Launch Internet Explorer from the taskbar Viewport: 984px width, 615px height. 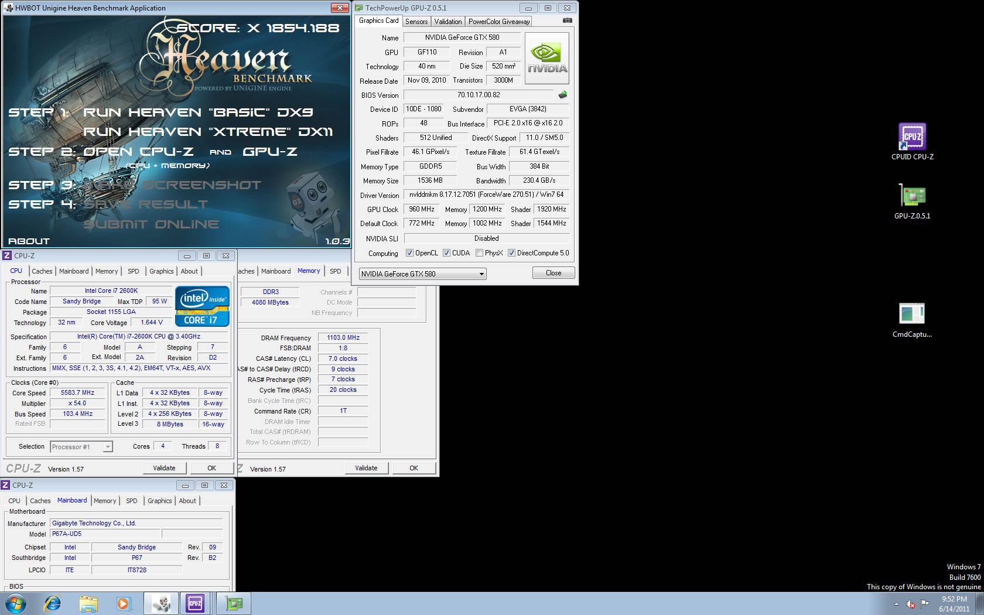click(x=53, y=603)
